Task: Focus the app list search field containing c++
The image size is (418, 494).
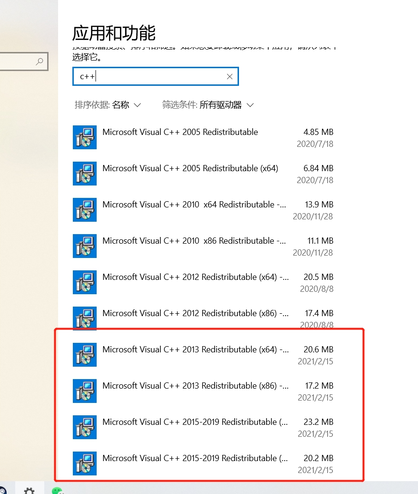Action: [x=155, y=76]
